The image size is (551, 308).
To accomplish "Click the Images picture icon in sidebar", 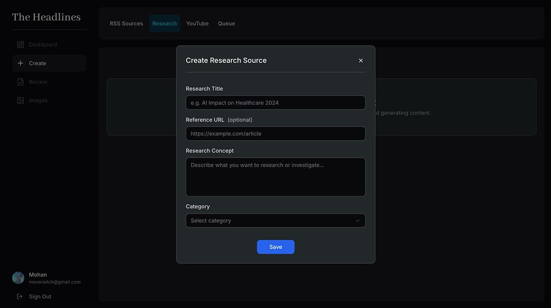I will tap(21, 101).
